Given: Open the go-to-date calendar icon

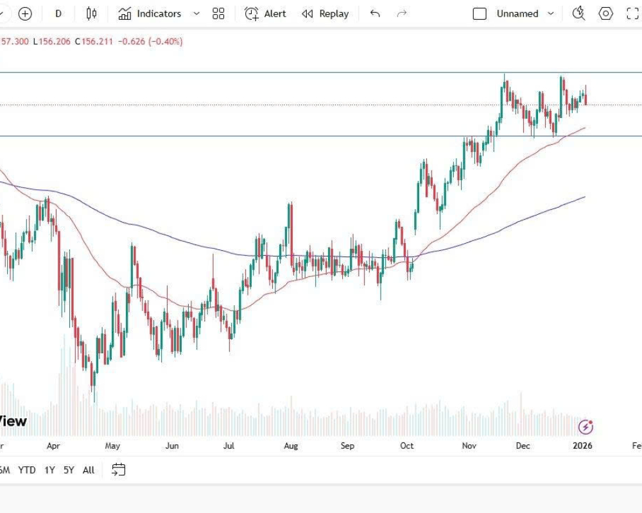Looking at the screenshot, I should [119, 469].
